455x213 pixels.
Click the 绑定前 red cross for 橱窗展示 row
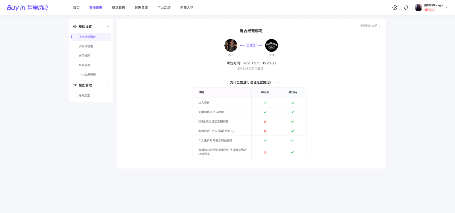pos(265,131)
